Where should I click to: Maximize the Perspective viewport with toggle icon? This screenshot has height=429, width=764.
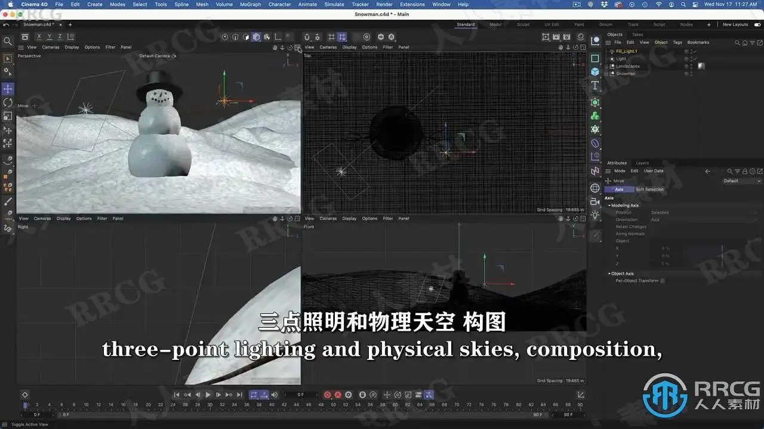(297, 47)
